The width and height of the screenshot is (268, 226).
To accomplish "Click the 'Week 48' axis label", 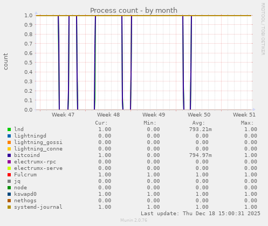I will pos(108,114).
